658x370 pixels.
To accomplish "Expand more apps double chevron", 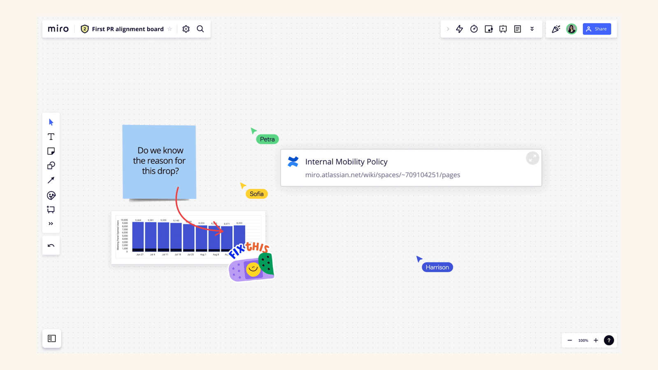I will (532, 29).
